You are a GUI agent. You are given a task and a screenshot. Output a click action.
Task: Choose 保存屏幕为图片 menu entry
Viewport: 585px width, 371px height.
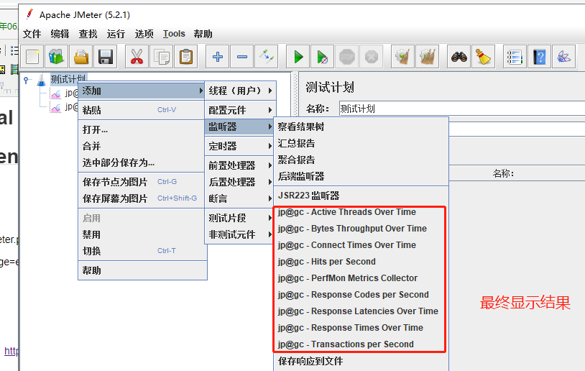click(x=142, y=198)
